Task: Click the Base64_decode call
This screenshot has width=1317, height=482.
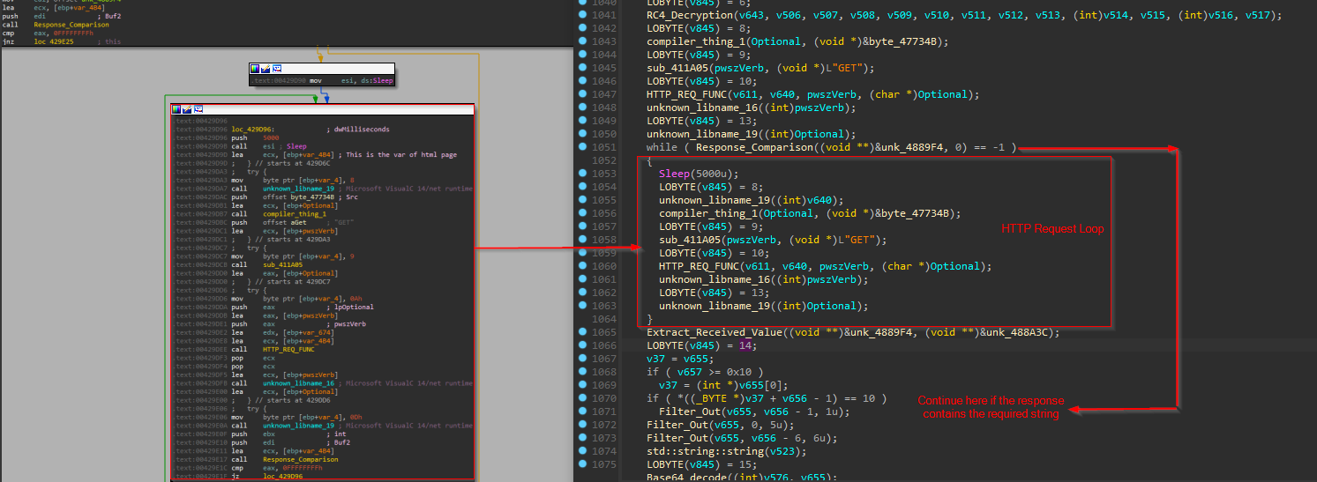Action: pyautogui.click(x=741, y=478)
